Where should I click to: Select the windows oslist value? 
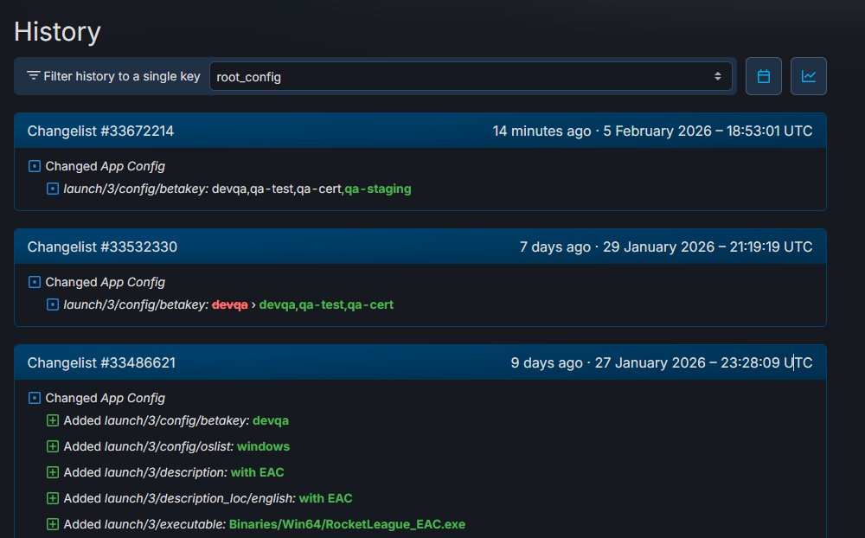pos(263,446)
